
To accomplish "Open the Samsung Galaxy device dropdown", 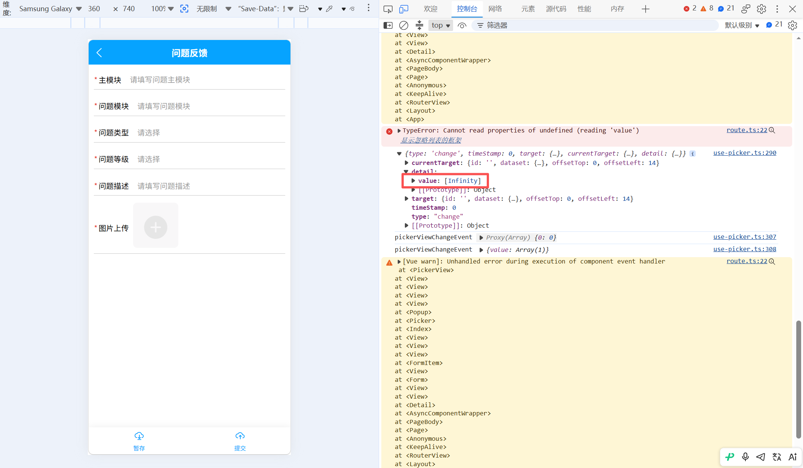I will pos(50,9).
